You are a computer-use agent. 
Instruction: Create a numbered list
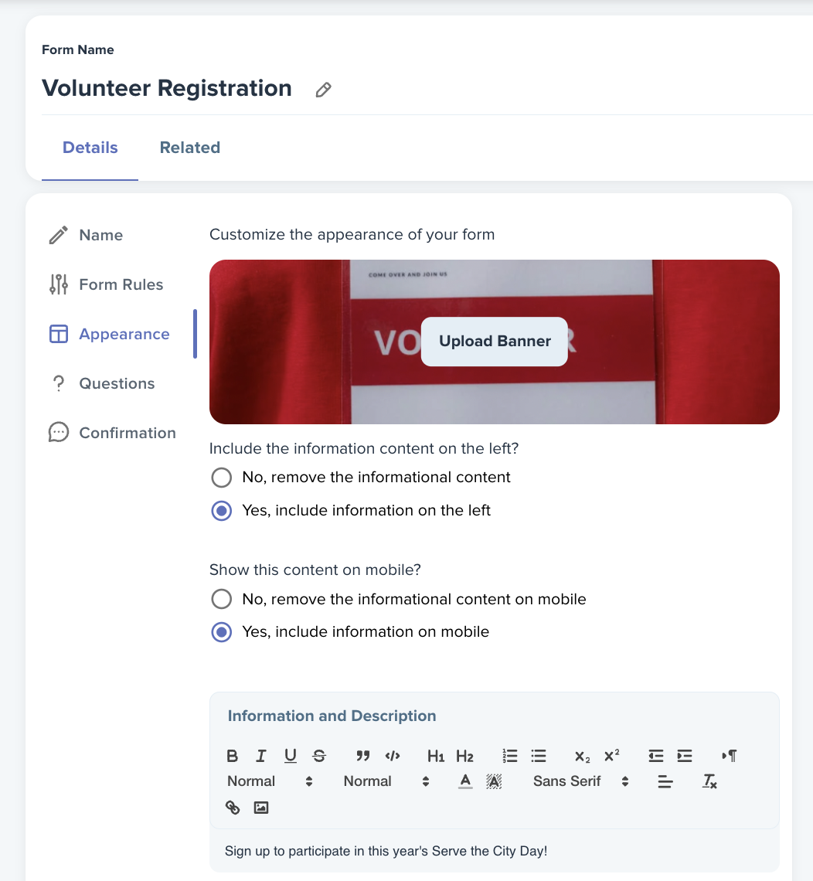pyautogui.click(x=509, y=756)
